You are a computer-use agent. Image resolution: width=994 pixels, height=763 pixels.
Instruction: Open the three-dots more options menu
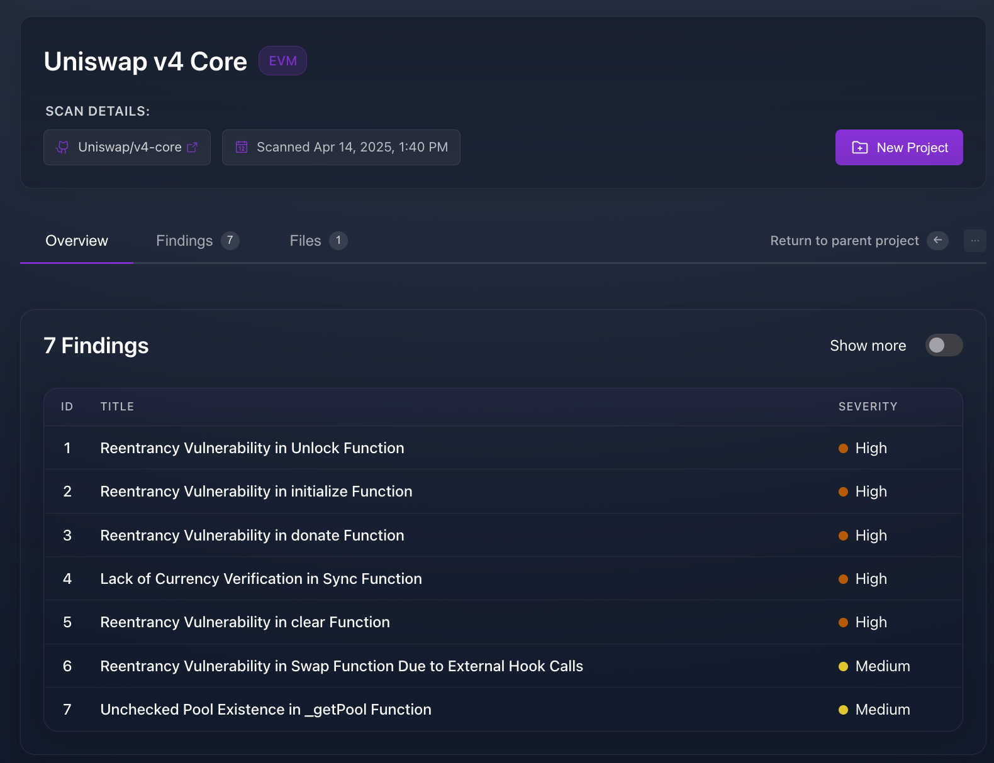[975, 240]
